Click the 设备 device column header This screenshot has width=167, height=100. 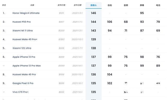point(32,5)
